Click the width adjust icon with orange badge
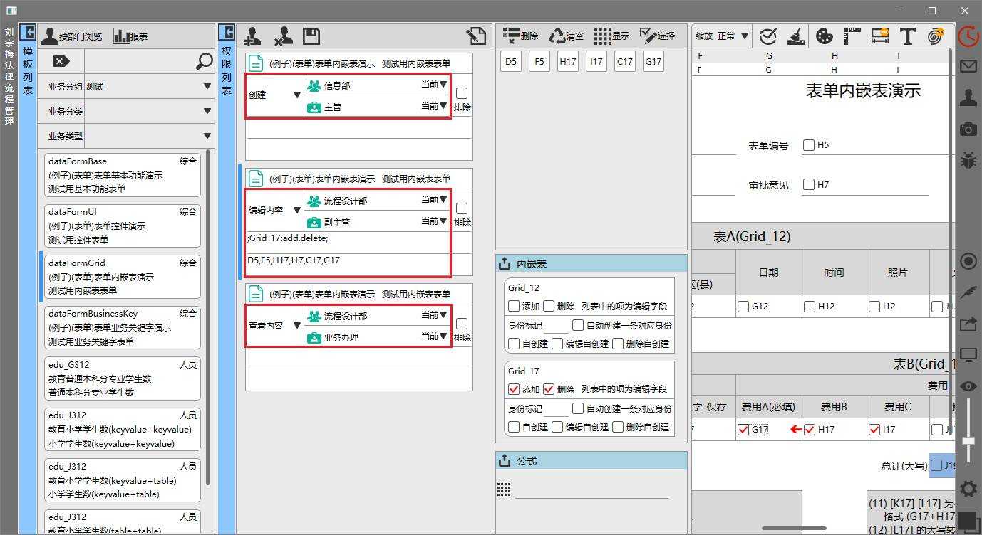Image resolution: width=982 pixels, height=535 pixels. coord(880,36)
